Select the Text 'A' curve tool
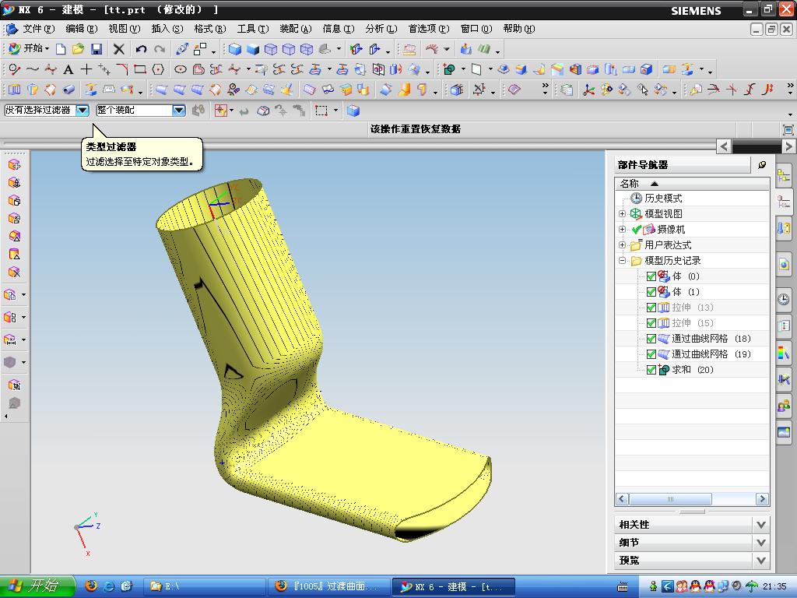 click(x=68, y=69)
